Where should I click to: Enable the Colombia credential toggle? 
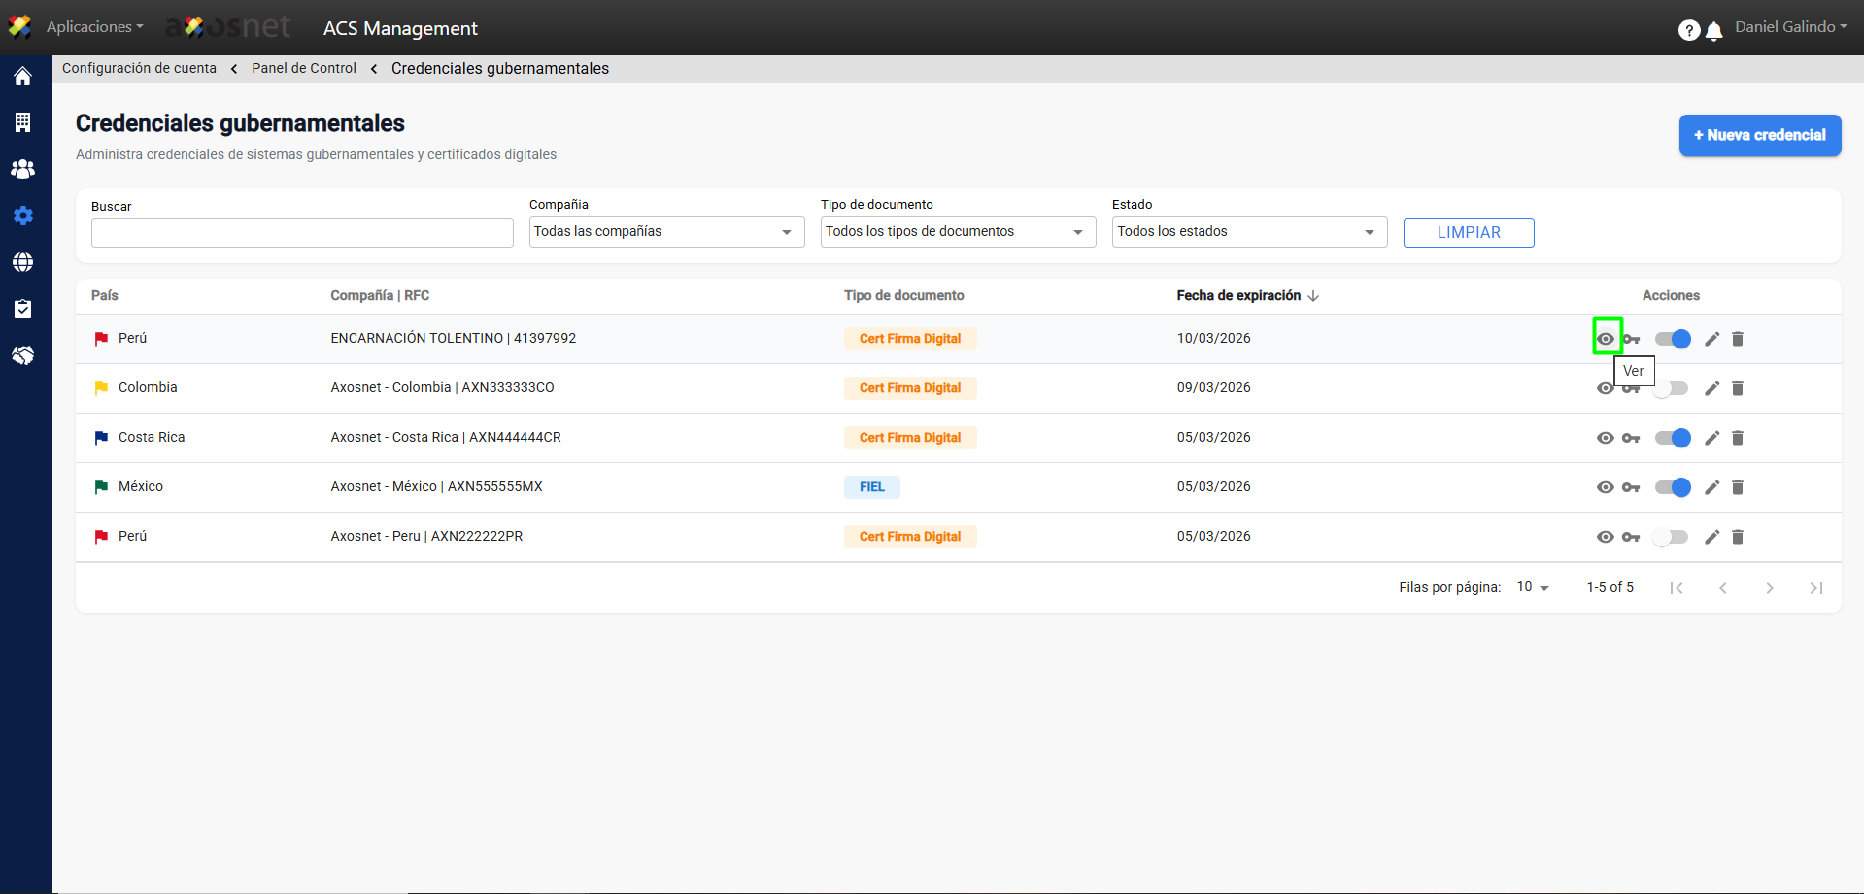click(1673, 388)
